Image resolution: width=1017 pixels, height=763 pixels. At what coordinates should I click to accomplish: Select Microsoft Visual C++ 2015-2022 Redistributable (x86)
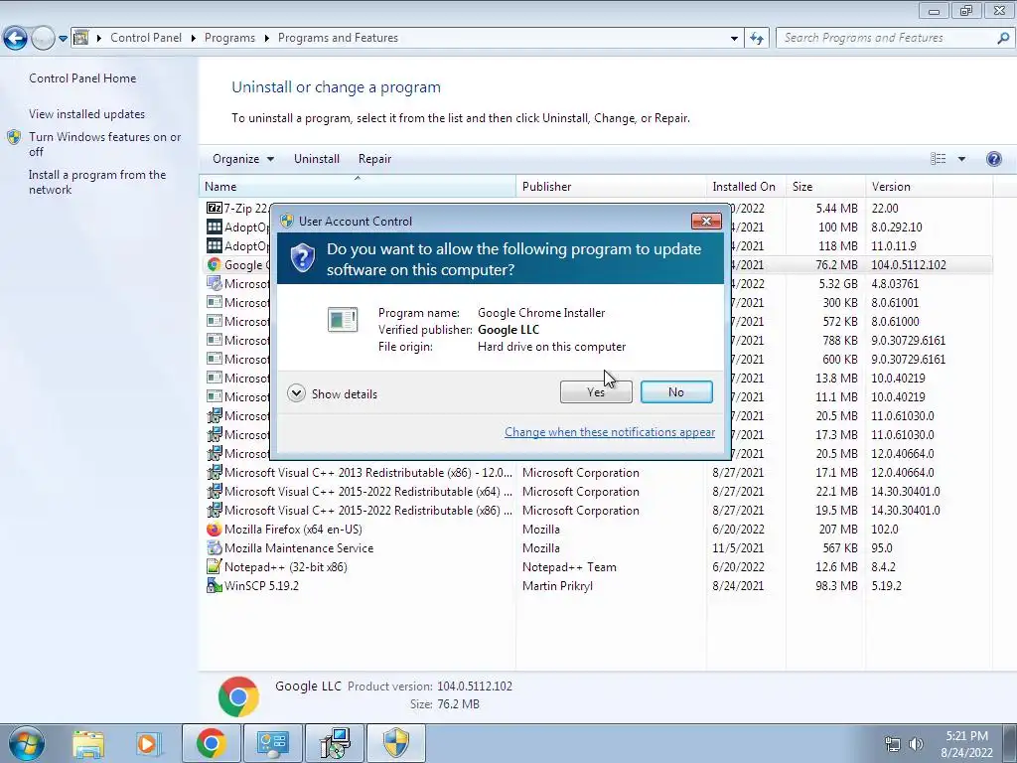[596, 510]
